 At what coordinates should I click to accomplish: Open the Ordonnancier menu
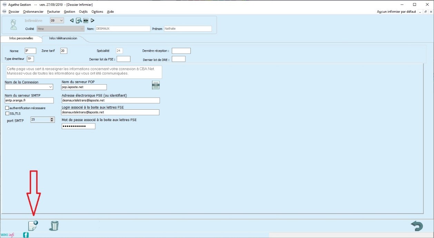pos(33,12)
